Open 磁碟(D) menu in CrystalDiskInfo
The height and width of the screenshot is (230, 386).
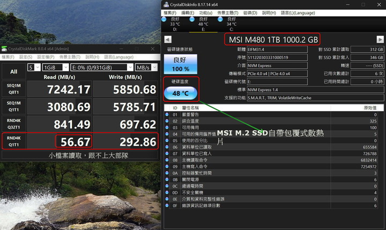[x=250, y=13]
